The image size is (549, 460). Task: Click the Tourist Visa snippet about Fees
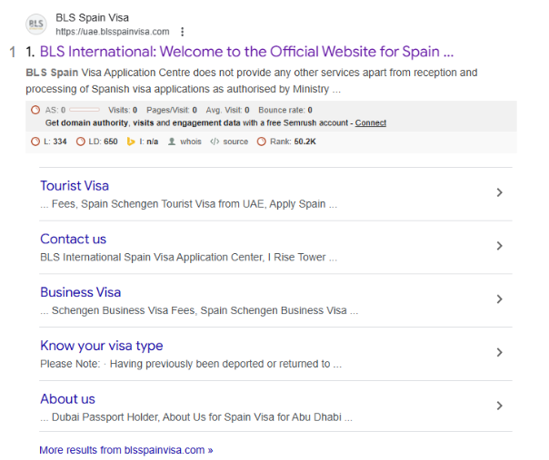coord(189,204)
